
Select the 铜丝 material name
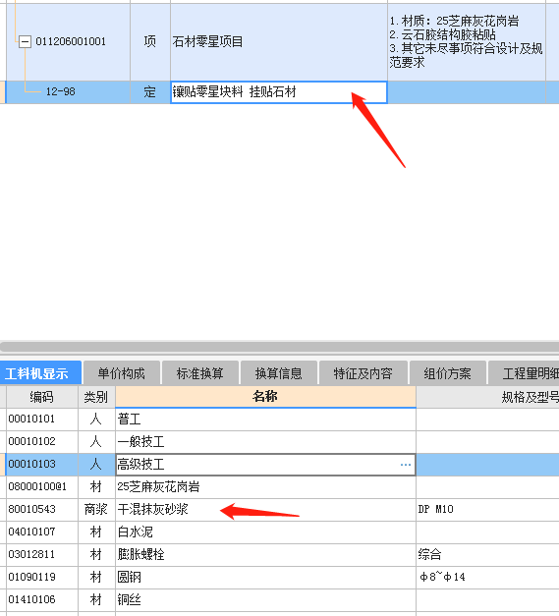point(265,600)
